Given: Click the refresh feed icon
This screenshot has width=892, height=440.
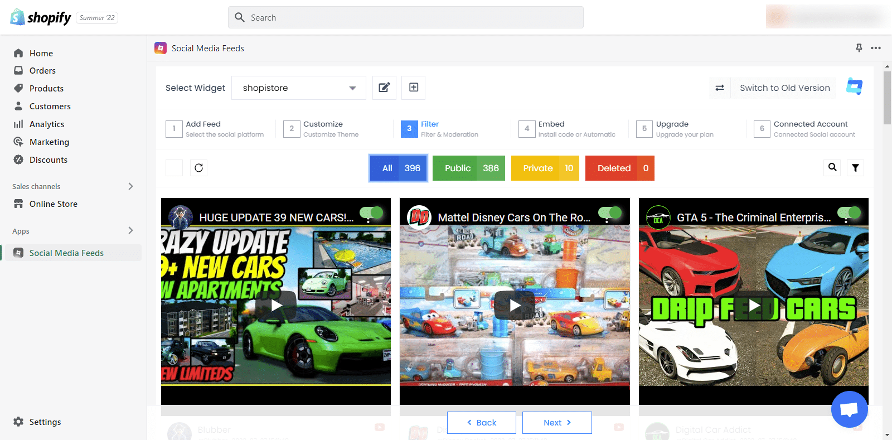Looking at the screenshot, I should 199,168.
